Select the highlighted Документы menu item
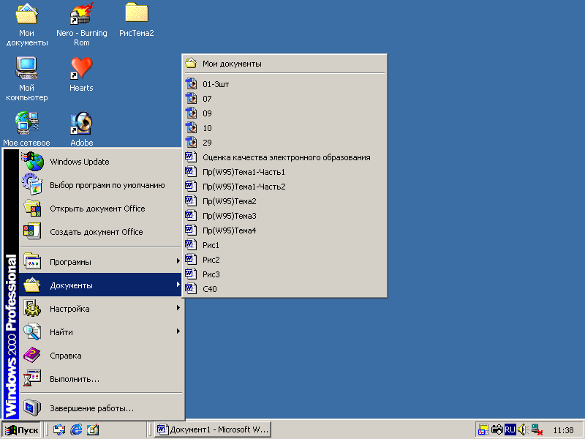585x439 pixels. click(101, 285)
